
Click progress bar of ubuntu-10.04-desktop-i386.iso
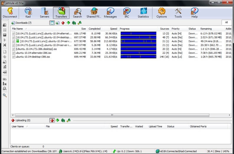138,57
